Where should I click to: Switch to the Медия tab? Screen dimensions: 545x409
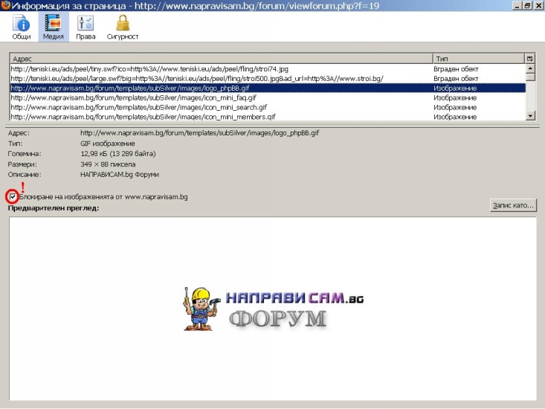pos(54,27)
